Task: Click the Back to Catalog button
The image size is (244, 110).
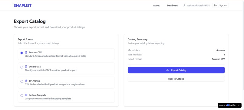Action: pyautogui.click(x=176, y=79)
